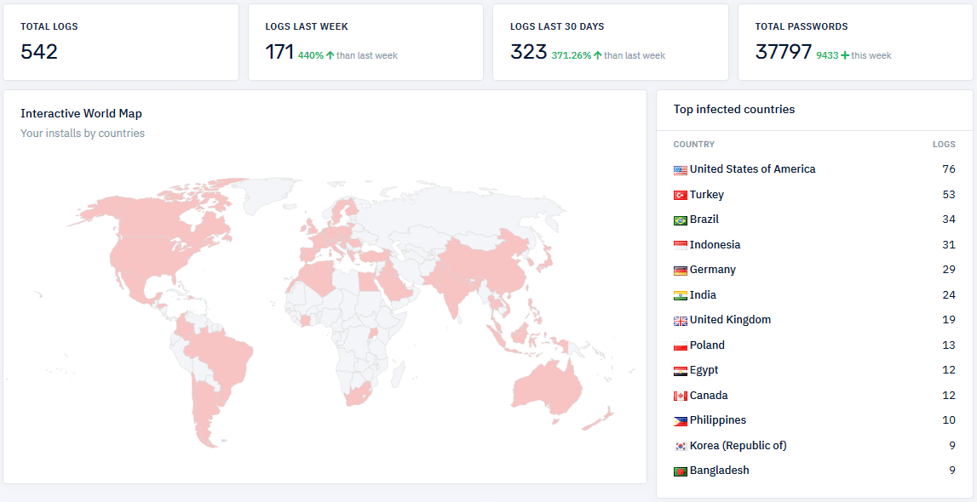Click the United States flag icon
The width and height of the screenshot is (977, 502).
(x=680, y=170)
